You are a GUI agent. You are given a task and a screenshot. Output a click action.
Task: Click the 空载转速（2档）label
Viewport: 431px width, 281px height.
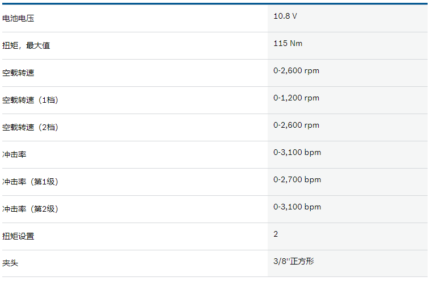click(x=30, y=127)
